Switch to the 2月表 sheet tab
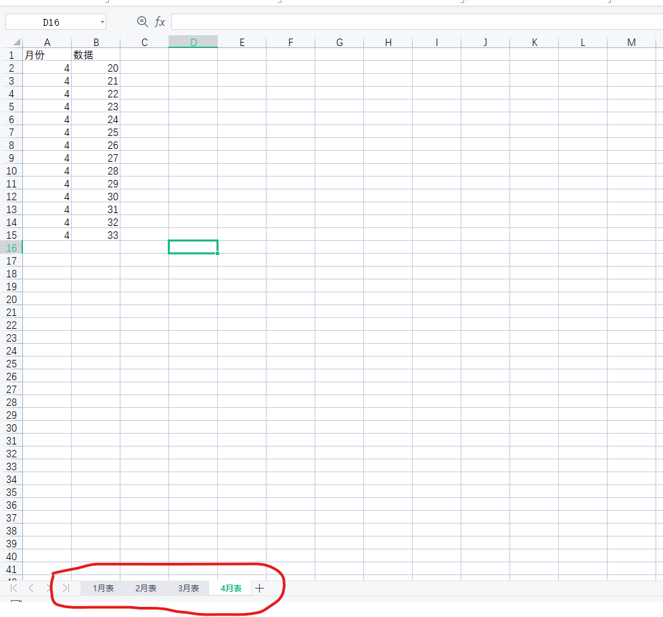Screen dimensions: 663x617 click(x=146, y=588)
